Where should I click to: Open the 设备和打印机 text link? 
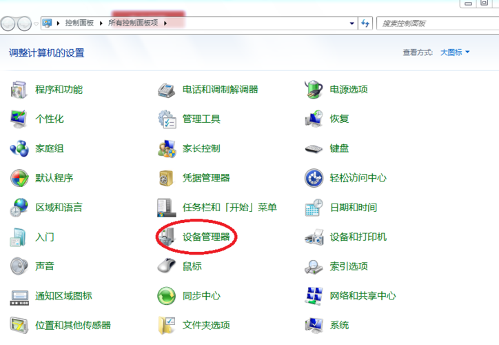(358, 237)
